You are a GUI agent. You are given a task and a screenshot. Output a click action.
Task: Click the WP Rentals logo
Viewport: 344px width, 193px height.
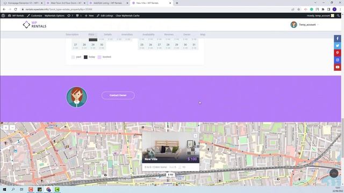click(x=34, y=25)
